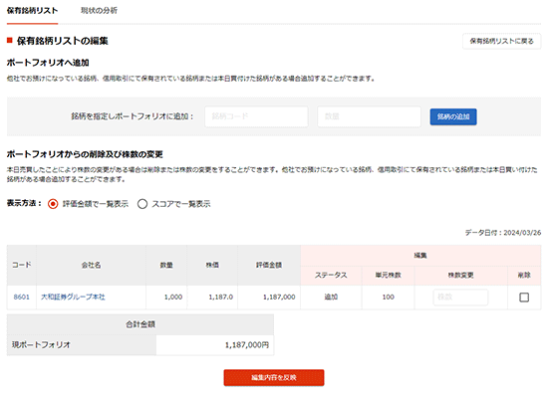Image resolution: width=548 pixels, height=400 pixels.
Task: Click the ステータス column header
Action: tap(331, 276)
